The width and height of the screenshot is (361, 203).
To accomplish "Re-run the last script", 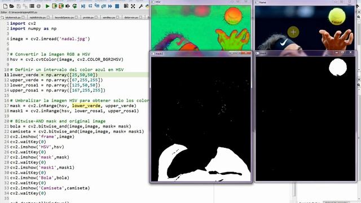I will click(74, 6).
